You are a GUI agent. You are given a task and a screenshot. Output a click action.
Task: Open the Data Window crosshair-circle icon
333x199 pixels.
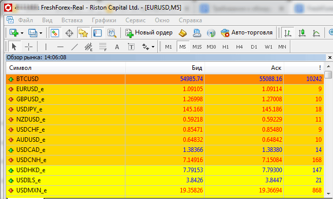click(69, 33)
